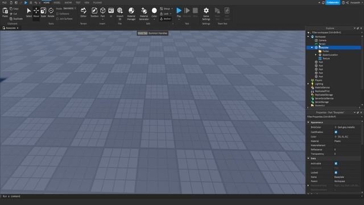Viewport: 364px width, 205px height.
Task: Click the Stop playback square
Action: pos(195,11)
